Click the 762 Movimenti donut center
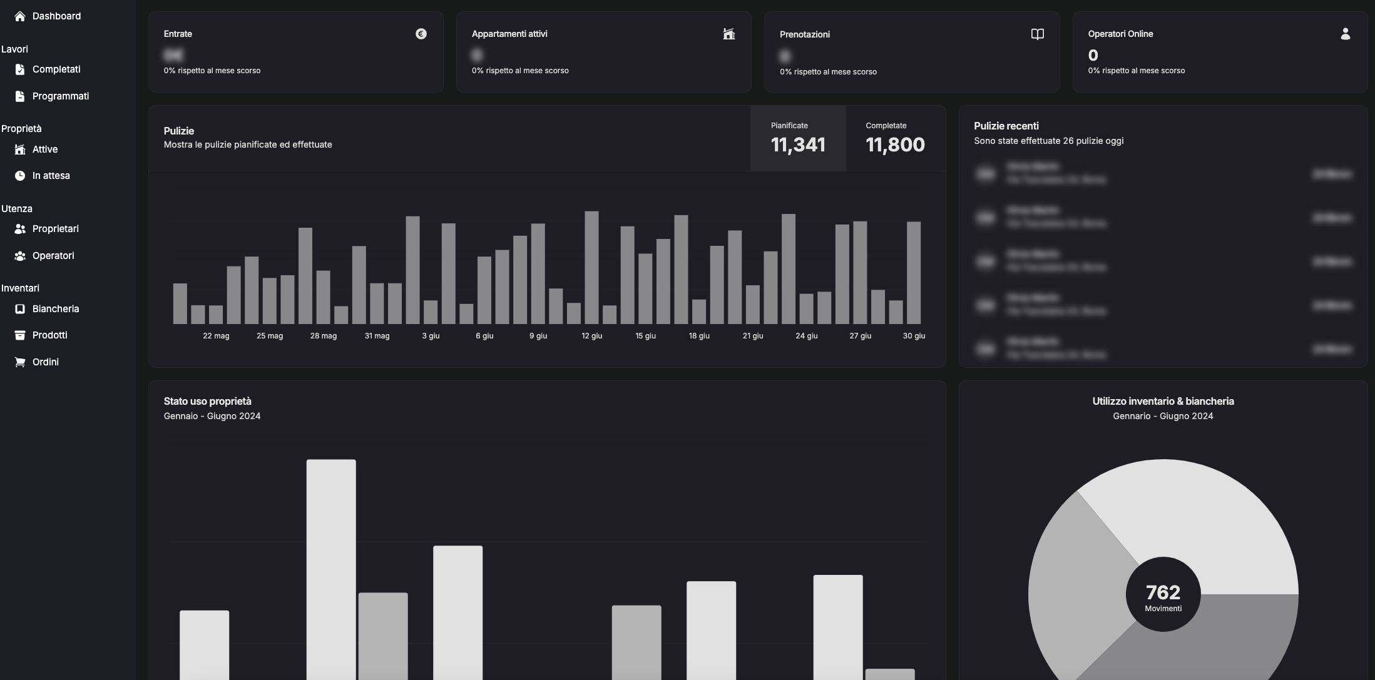This screenshot has height=680, width=1375. [1163, 594]
